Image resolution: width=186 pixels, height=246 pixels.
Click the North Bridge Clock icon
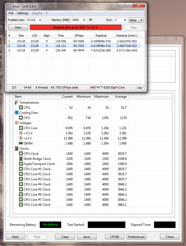(x=21, y=159)
